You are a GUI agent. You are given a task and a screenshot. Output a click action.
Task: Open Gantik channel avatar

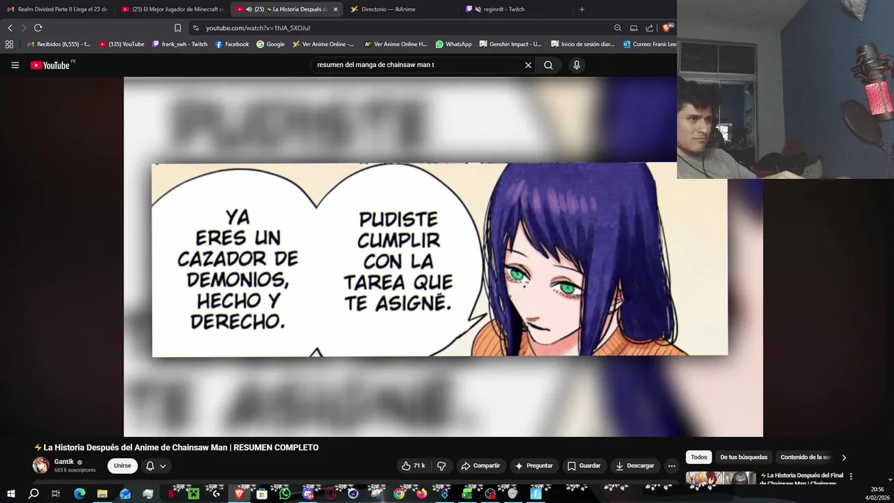tap(41, 465)
